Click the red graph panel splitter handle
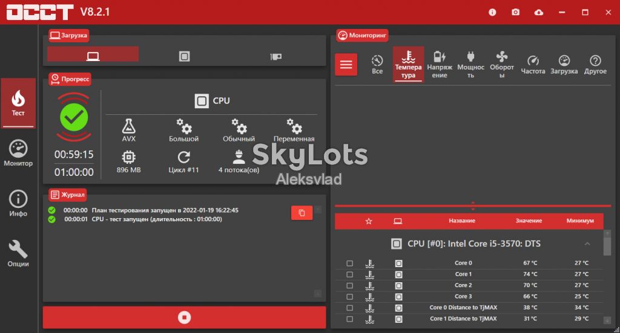 (473, 205)
